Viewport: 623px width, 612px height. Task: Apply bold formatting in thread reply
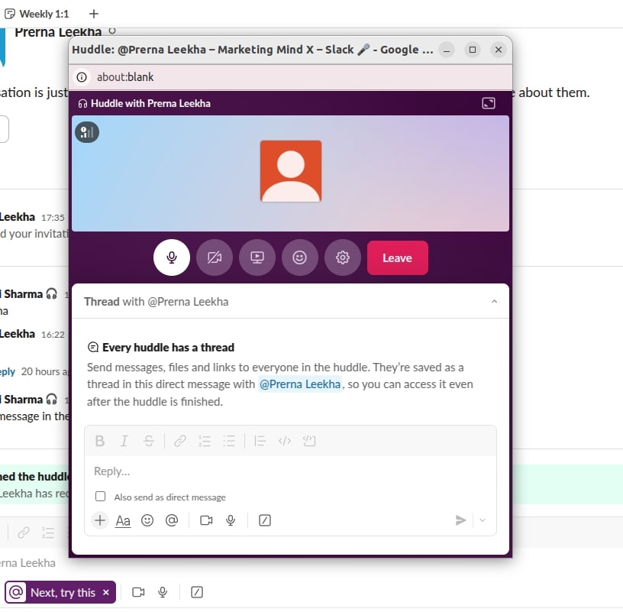[x=100, y=441]
